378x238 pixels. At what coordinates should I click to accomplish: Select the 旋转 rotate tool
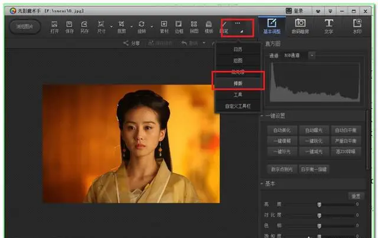coord(142,27)
